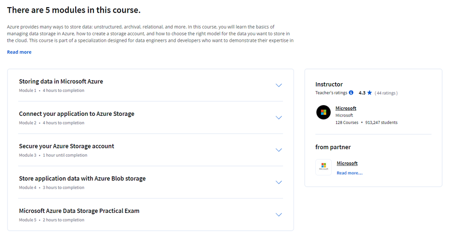Expand Connect your application to Azure Storage chevron
This screenshot has width=460, height=243.
pyautogui.click(x=279, y=117)
